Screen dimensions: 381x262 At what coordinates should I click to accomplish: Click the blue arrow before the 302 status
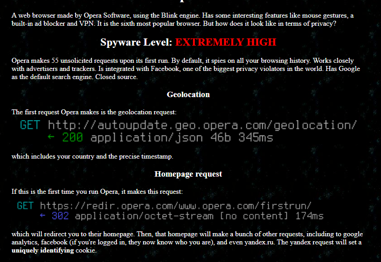[x=43, y=215]
